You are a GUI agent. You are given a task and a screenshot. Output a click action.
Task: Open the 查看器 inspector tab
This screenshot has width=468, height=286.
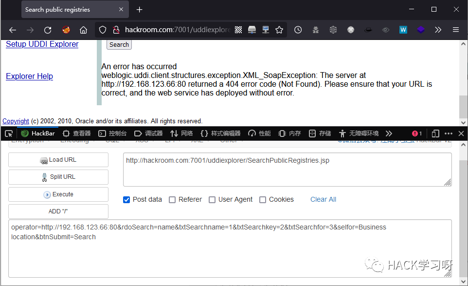coord(77,133)
